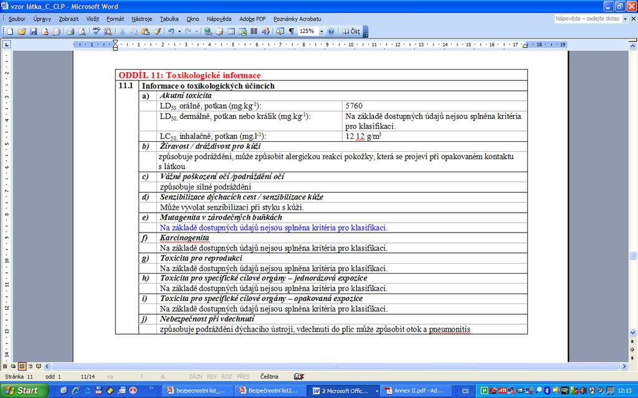Toggle PŘES overtype mode indicator
Viewport: 638px width, 398px height.
tap(244, 376)
